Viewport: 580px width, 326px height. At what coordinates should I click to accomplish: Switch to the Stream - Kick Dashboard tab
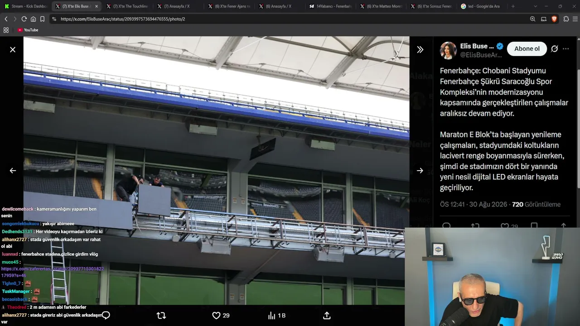click(25, 6)
